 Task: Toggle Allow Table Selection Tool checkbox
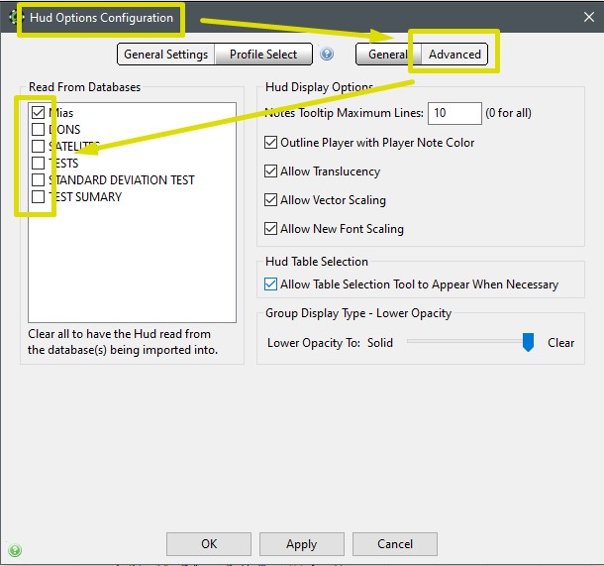(271, 284)
